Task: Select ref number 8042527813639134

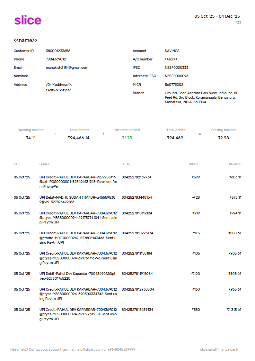Action: coord(137,310)
